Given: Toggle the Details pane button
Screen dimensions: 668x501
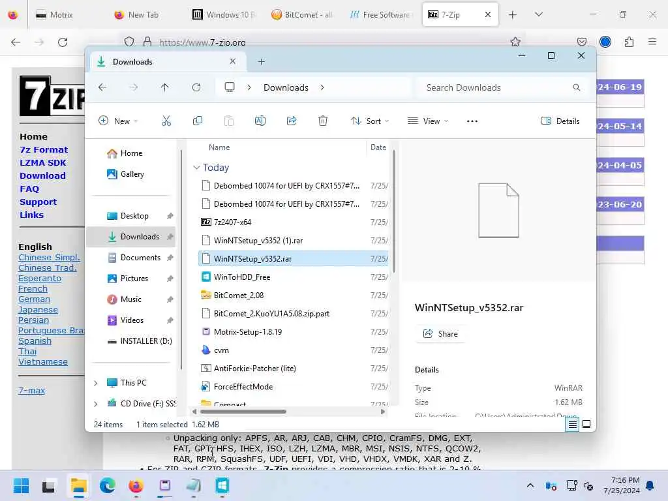Looking at the screenshot, I should pyautogui.click(x=560, y=121).
